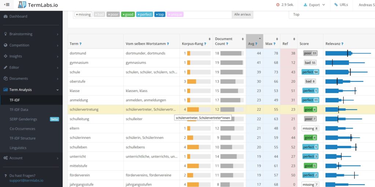This screenshot has width=375, height=187.
Task: Sort table by Avg column header
Action: (255, 41)
